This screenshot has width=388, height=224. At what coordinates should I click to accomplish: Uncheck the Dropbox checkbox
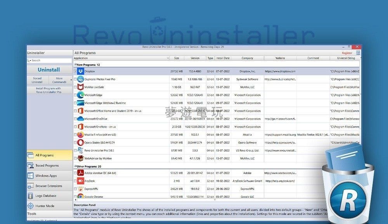[x=75, y=71]
